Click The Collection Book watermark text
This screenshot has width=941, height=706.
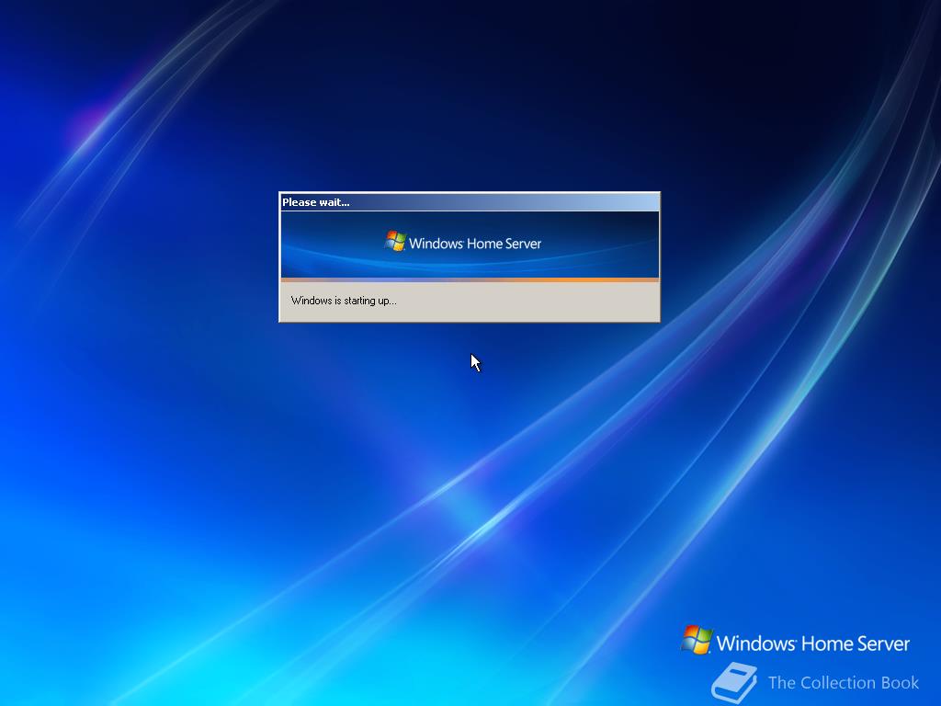(844, 683)
